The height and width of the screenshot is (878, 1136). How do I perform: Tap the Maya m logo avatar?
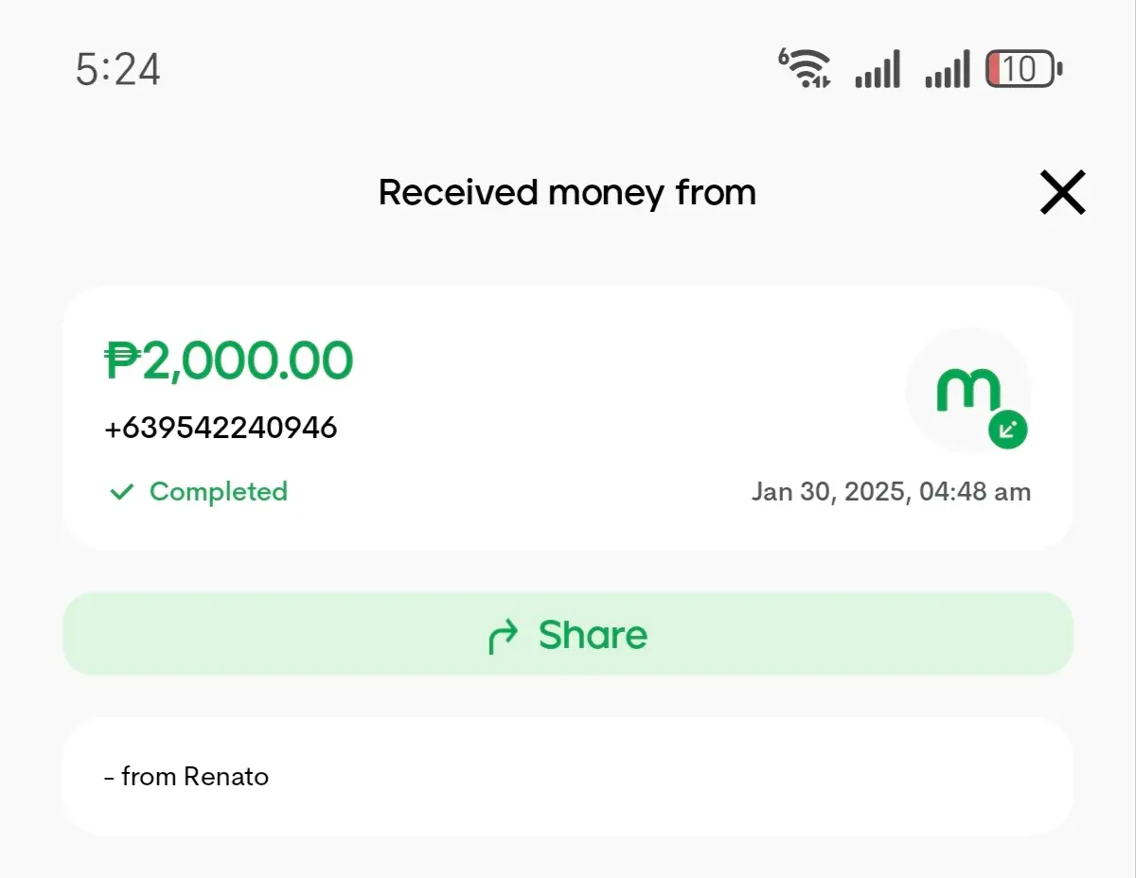click(x=968, y=390)
